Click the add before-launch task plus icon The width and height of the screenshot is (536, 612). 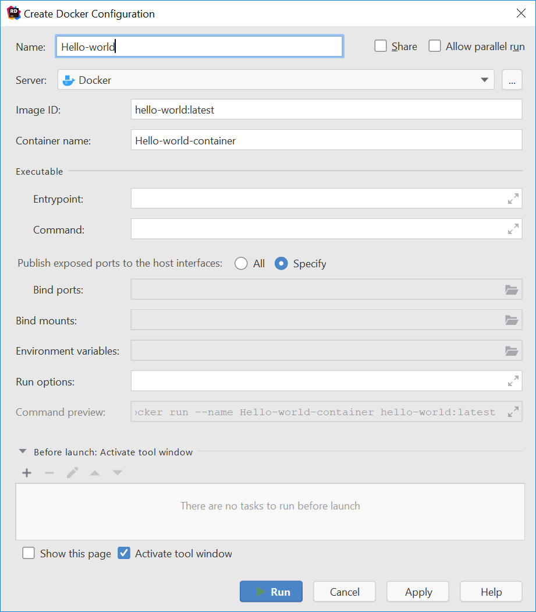(27, 473)
